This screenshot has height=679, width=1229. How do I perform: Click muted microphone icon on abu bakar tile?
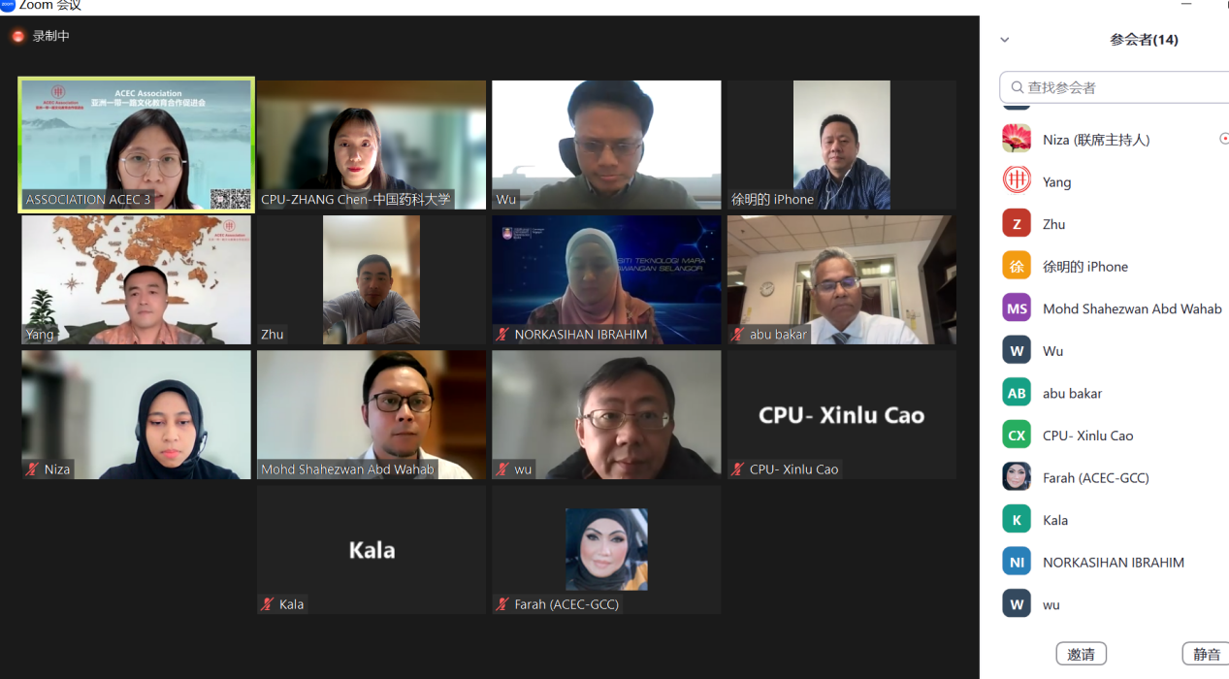click(738, 335)
